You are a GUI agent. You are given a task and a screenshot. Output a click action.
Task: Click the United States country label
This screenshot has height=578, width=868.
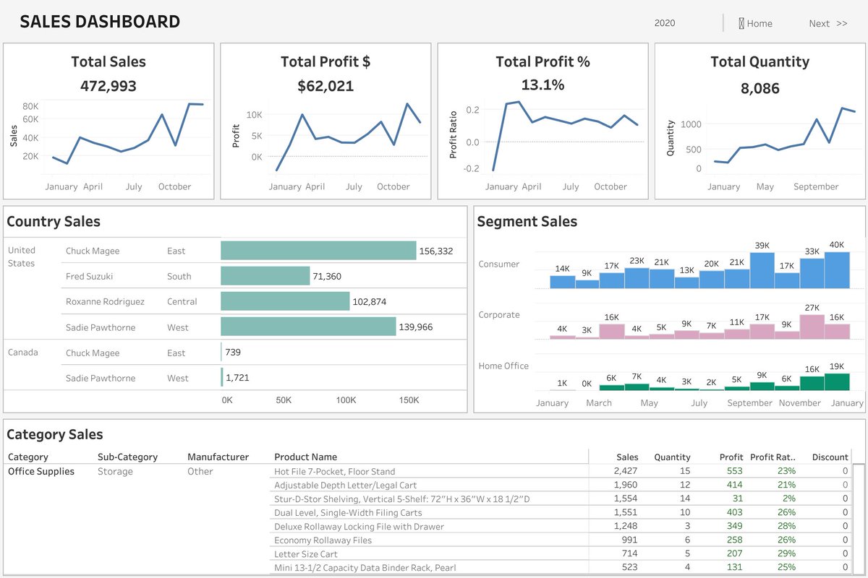[x=22, y=256]
